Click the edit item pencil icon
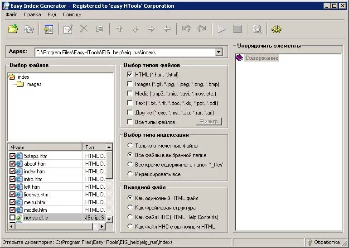Viewport: 349px width, 248px height. point(68,29)
